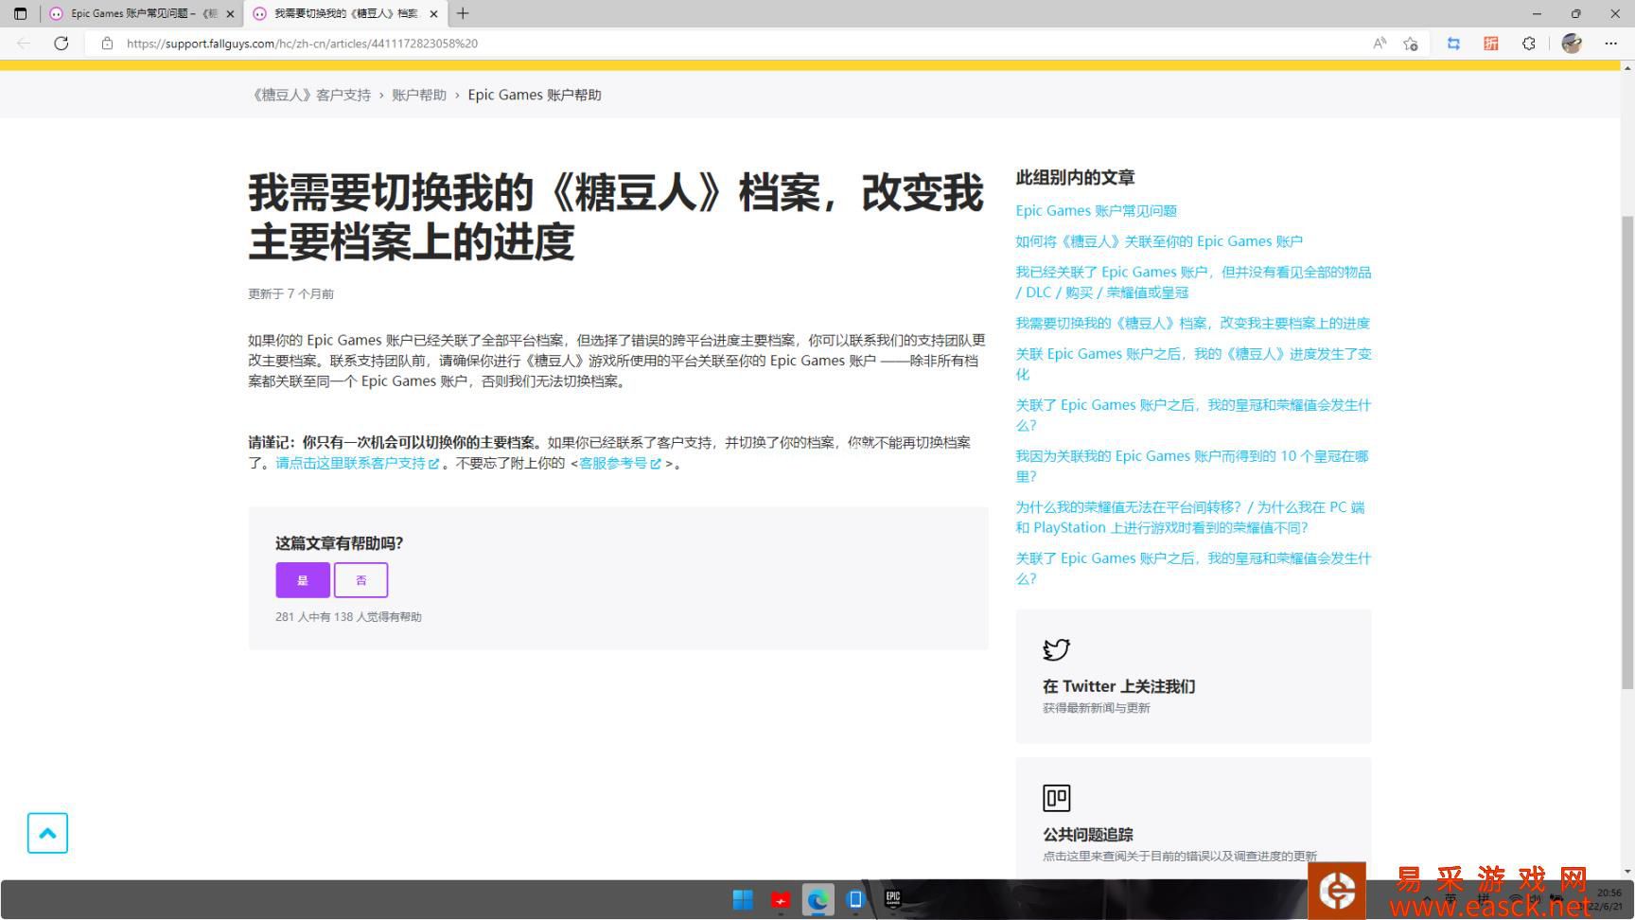Image resolution: width=1635 pixels, height=920 pixels.
Task: Open the browser profile avatar
Action: pyautogui.click(x=1572, y=44)
